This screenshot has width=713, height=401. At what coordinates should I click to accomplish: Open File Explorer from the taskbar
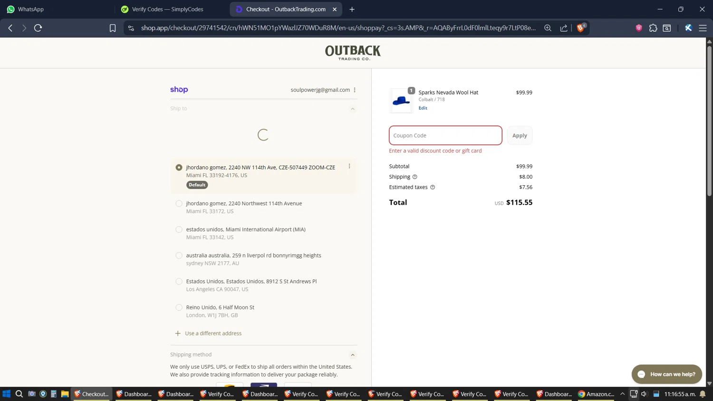[65, 394]
